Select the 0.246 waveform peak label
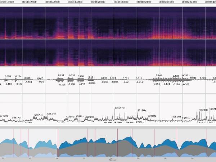 tap(159, 75)
